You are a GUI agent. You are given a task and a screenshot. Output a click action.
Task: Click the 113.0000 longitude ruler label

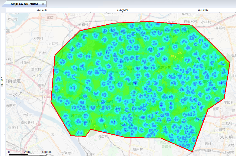(x=122, y=9)
